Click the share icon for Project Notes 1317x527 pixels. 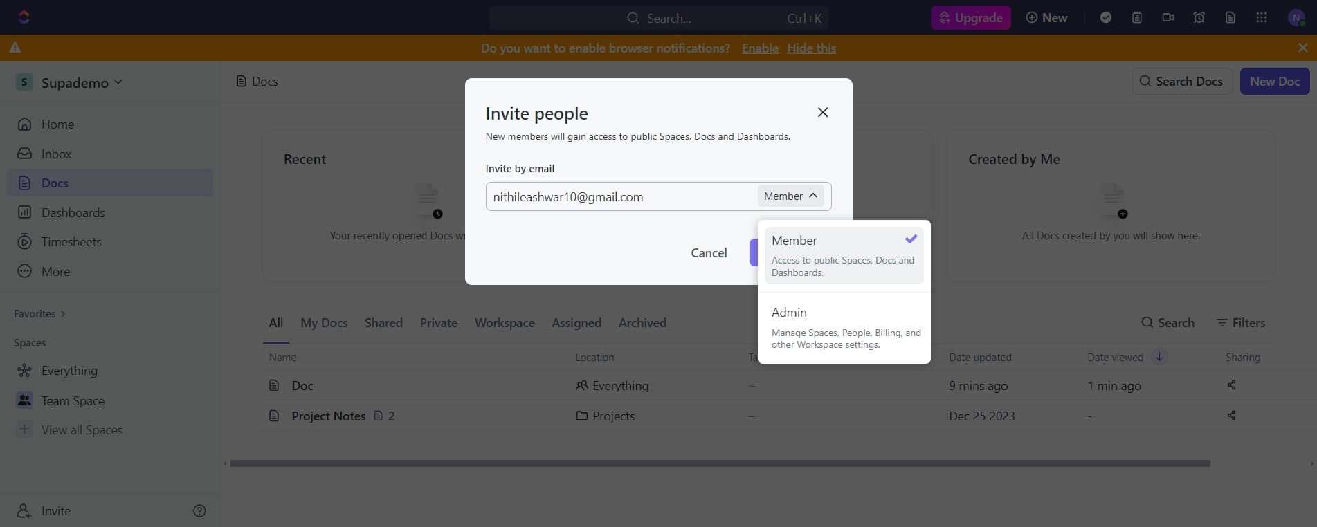(1231, 415)
